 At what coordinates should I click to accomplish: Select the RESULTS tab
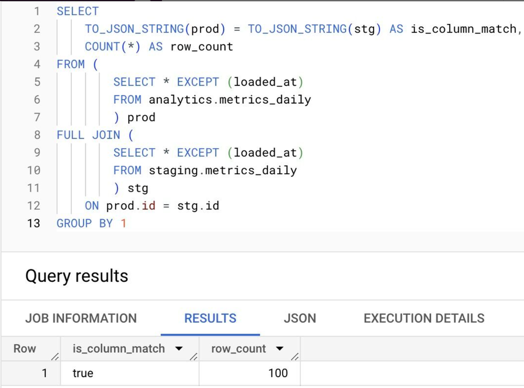point(210,318)
